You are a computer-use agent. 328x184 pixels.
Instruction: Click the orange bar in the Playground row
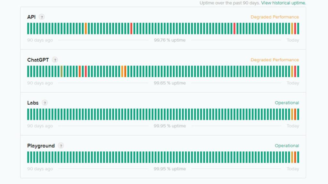[295, 157]
